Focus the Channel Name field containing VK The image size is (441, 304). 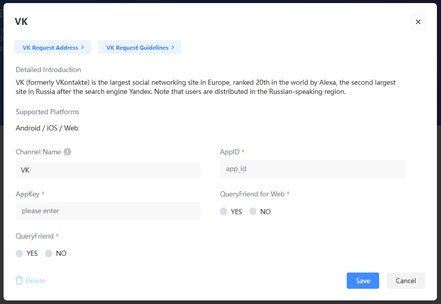coord(108,170)
